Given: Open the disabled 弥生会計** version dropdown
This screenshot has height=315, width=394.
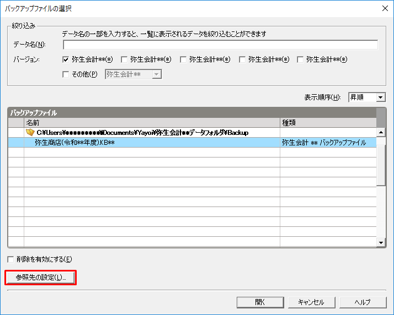Looking at the screenshot, I should pyautogui.click(x=134, y=74).
